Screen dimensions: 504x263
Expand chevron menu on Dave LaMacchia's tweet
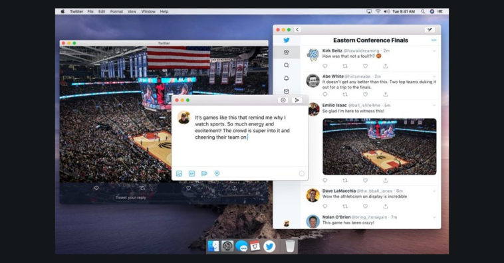(x=434, y=191)
